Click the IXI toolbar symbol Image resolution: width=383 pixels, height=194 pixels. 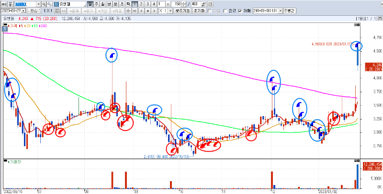point(48,11)
